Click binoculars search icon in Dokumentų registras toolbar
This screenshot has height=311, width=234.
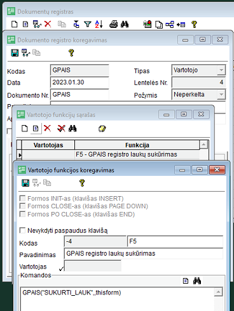coord(125,24)
